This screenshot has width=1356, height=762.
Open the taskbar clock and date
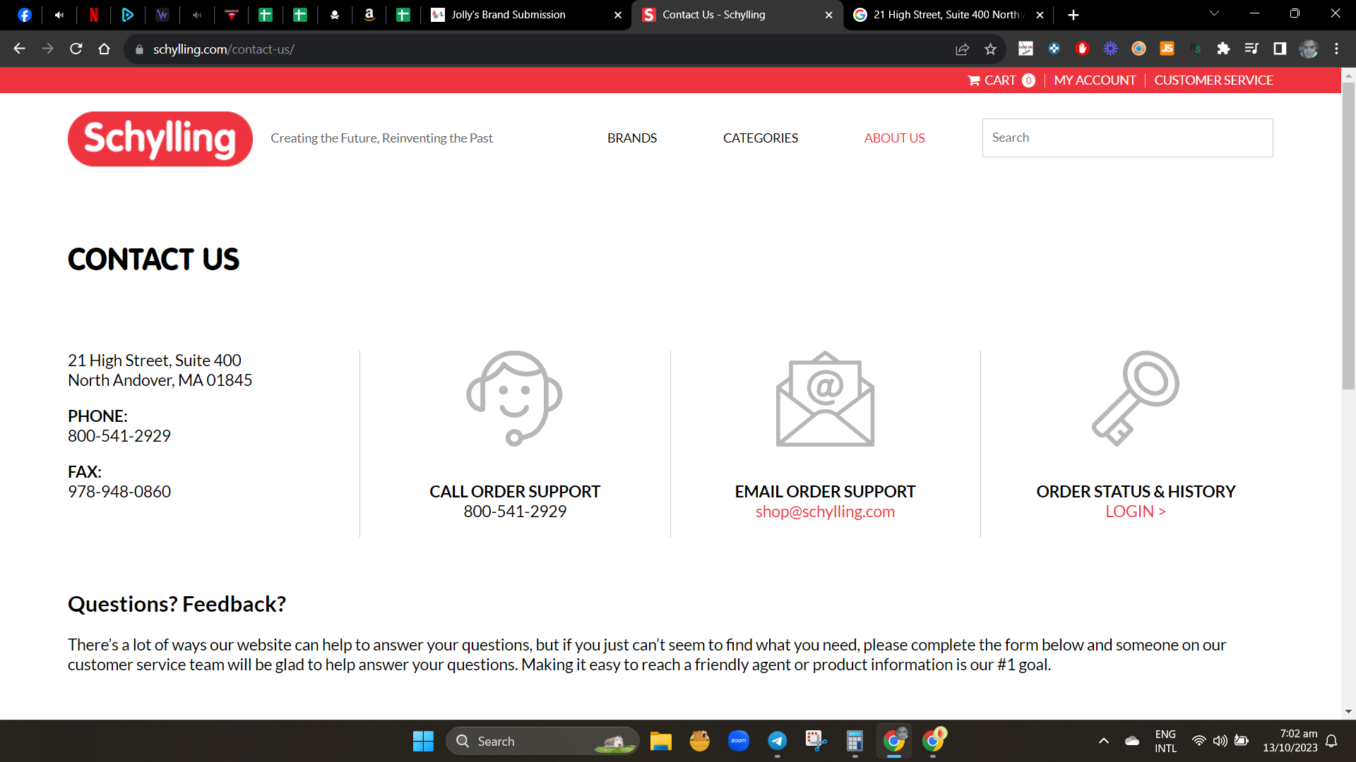pos(1290,741)
